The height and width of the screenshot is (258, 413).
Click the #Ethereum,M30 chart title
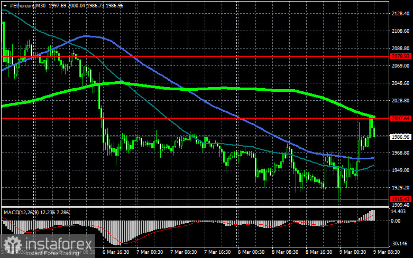(x=27, y=5)
